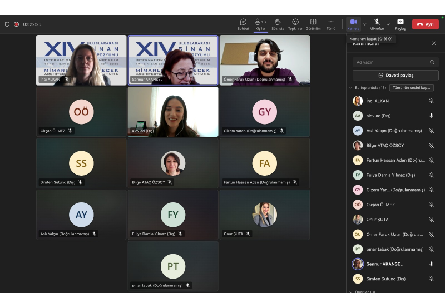Select pınar tabak name in participant list
The width and height of the screenshot is (445, 308).
[395, 249]
